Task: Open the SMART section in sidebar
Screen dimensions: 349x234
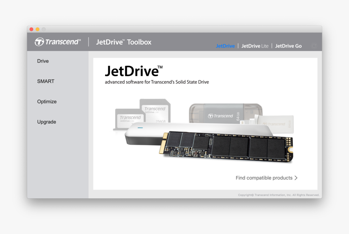Action: tap(45, 81)
